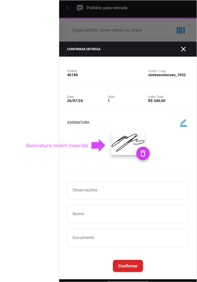Delete the signature with the trash icon

point(143,153)
